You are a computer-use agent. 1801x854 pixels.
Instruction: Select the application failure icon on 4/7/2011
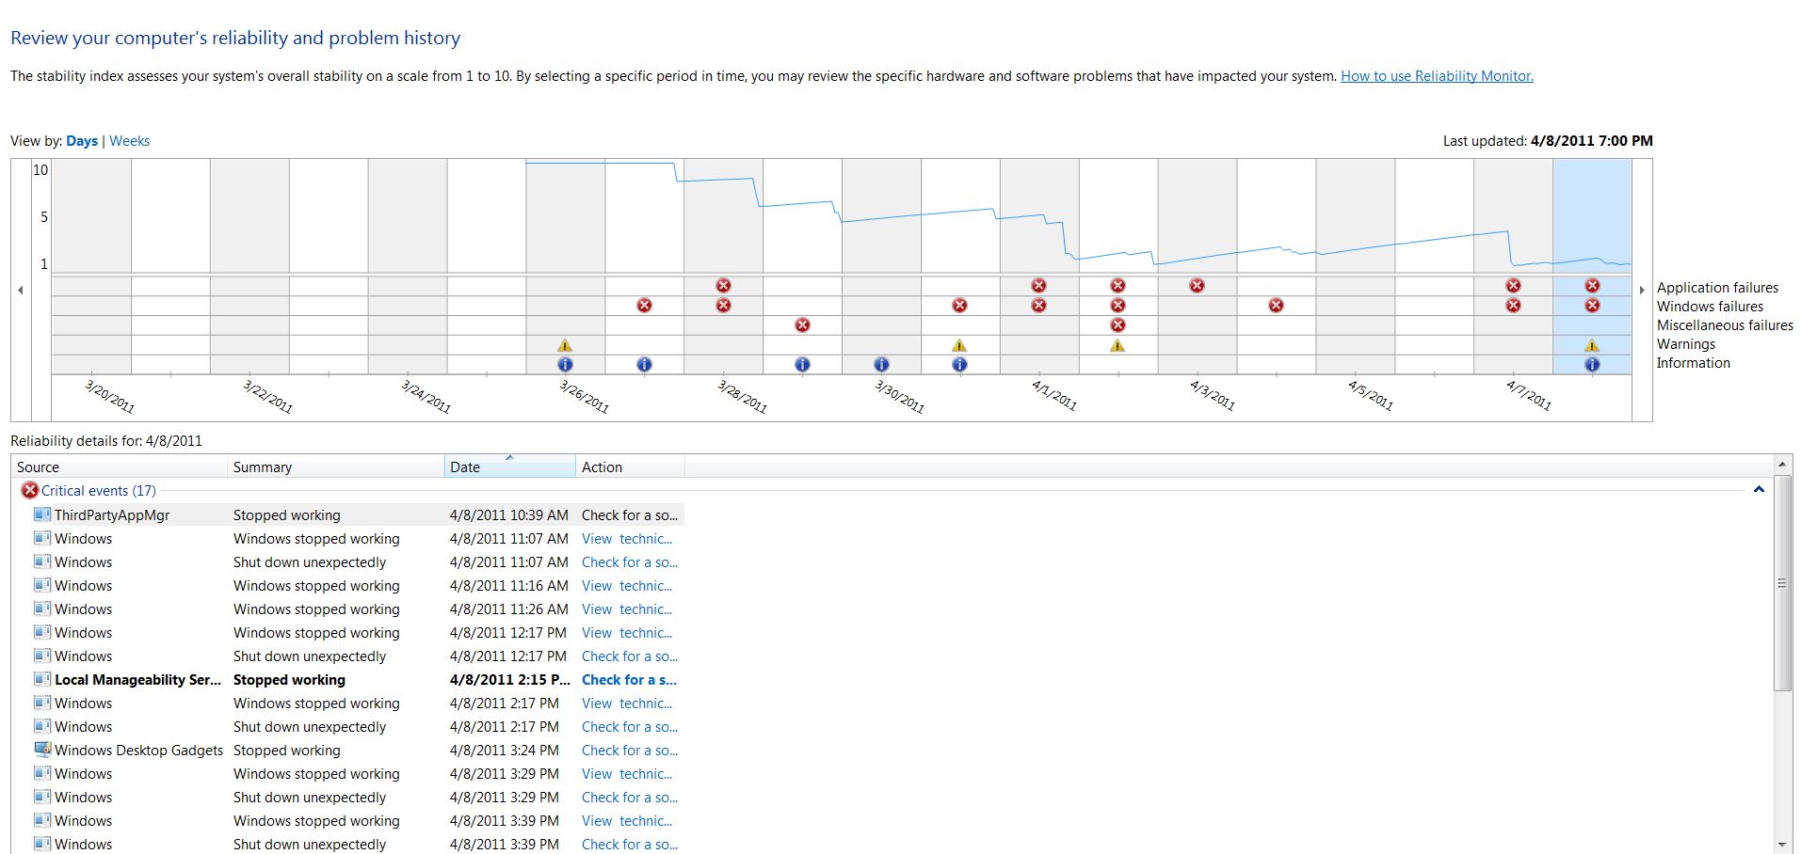coord(1513,285)
